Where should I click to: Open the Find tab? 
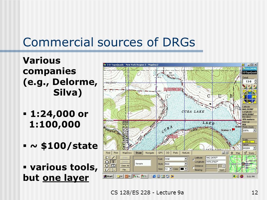click(x=108, y=153)
